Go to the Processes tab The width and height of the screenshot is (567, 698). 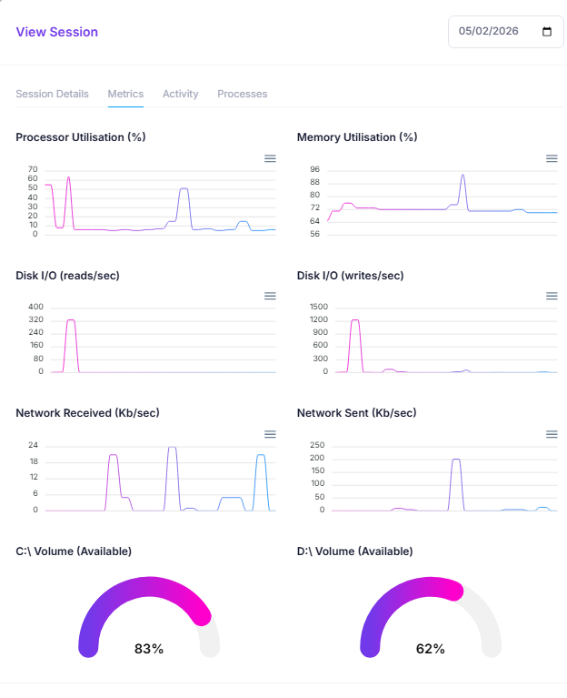coord(242,94)
